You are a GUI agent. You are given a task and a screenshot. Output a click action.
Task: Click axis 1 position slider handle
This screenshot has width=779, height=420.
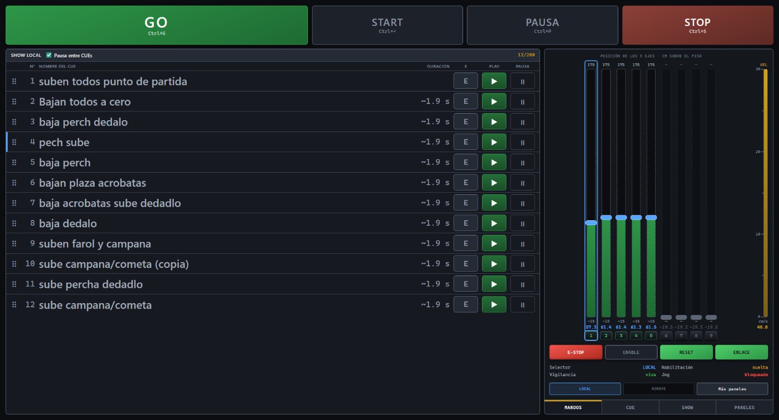[x=591, y=222]
